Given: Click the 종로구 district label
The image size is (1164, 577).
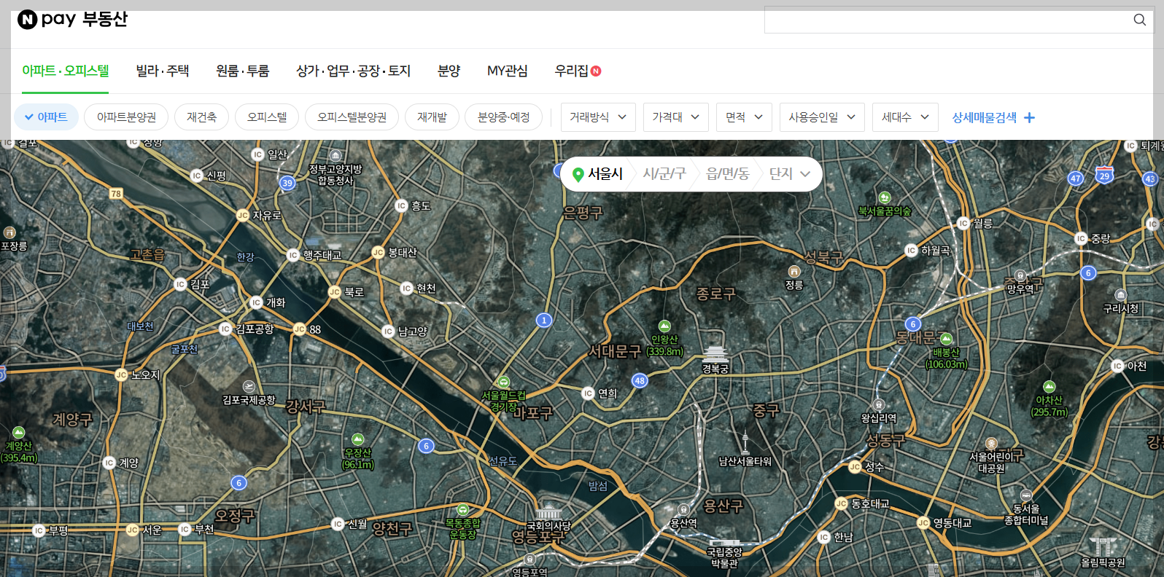Looking at the screenshot, I should click(715, 294).
